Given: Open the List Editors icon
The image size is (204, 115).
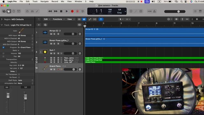Looking at the screenshot, I should 195,11.
